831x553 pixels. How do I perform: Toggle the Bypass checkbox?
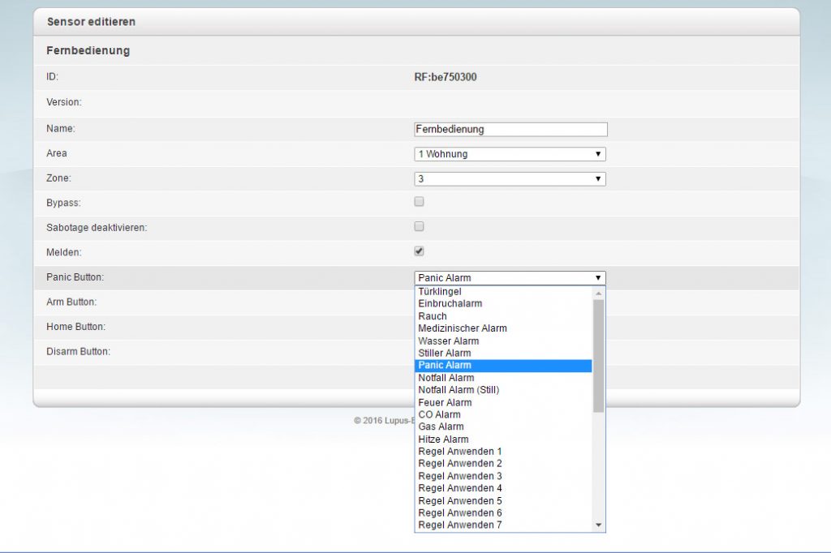[419, 202]
